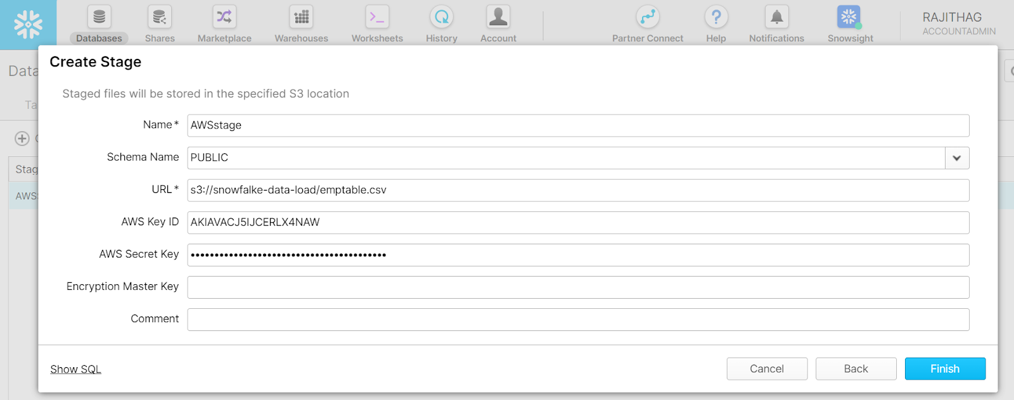Image resolution: width=1014 pixels, height=400 pixels.
Task: Open the Databases icon
Action: pos(99,17)
